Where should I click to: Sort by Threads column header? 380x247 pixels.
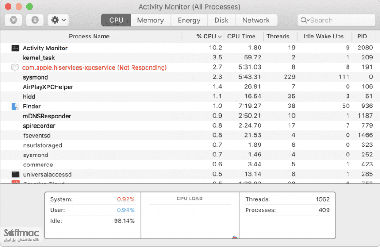click(x=278, y=37)
